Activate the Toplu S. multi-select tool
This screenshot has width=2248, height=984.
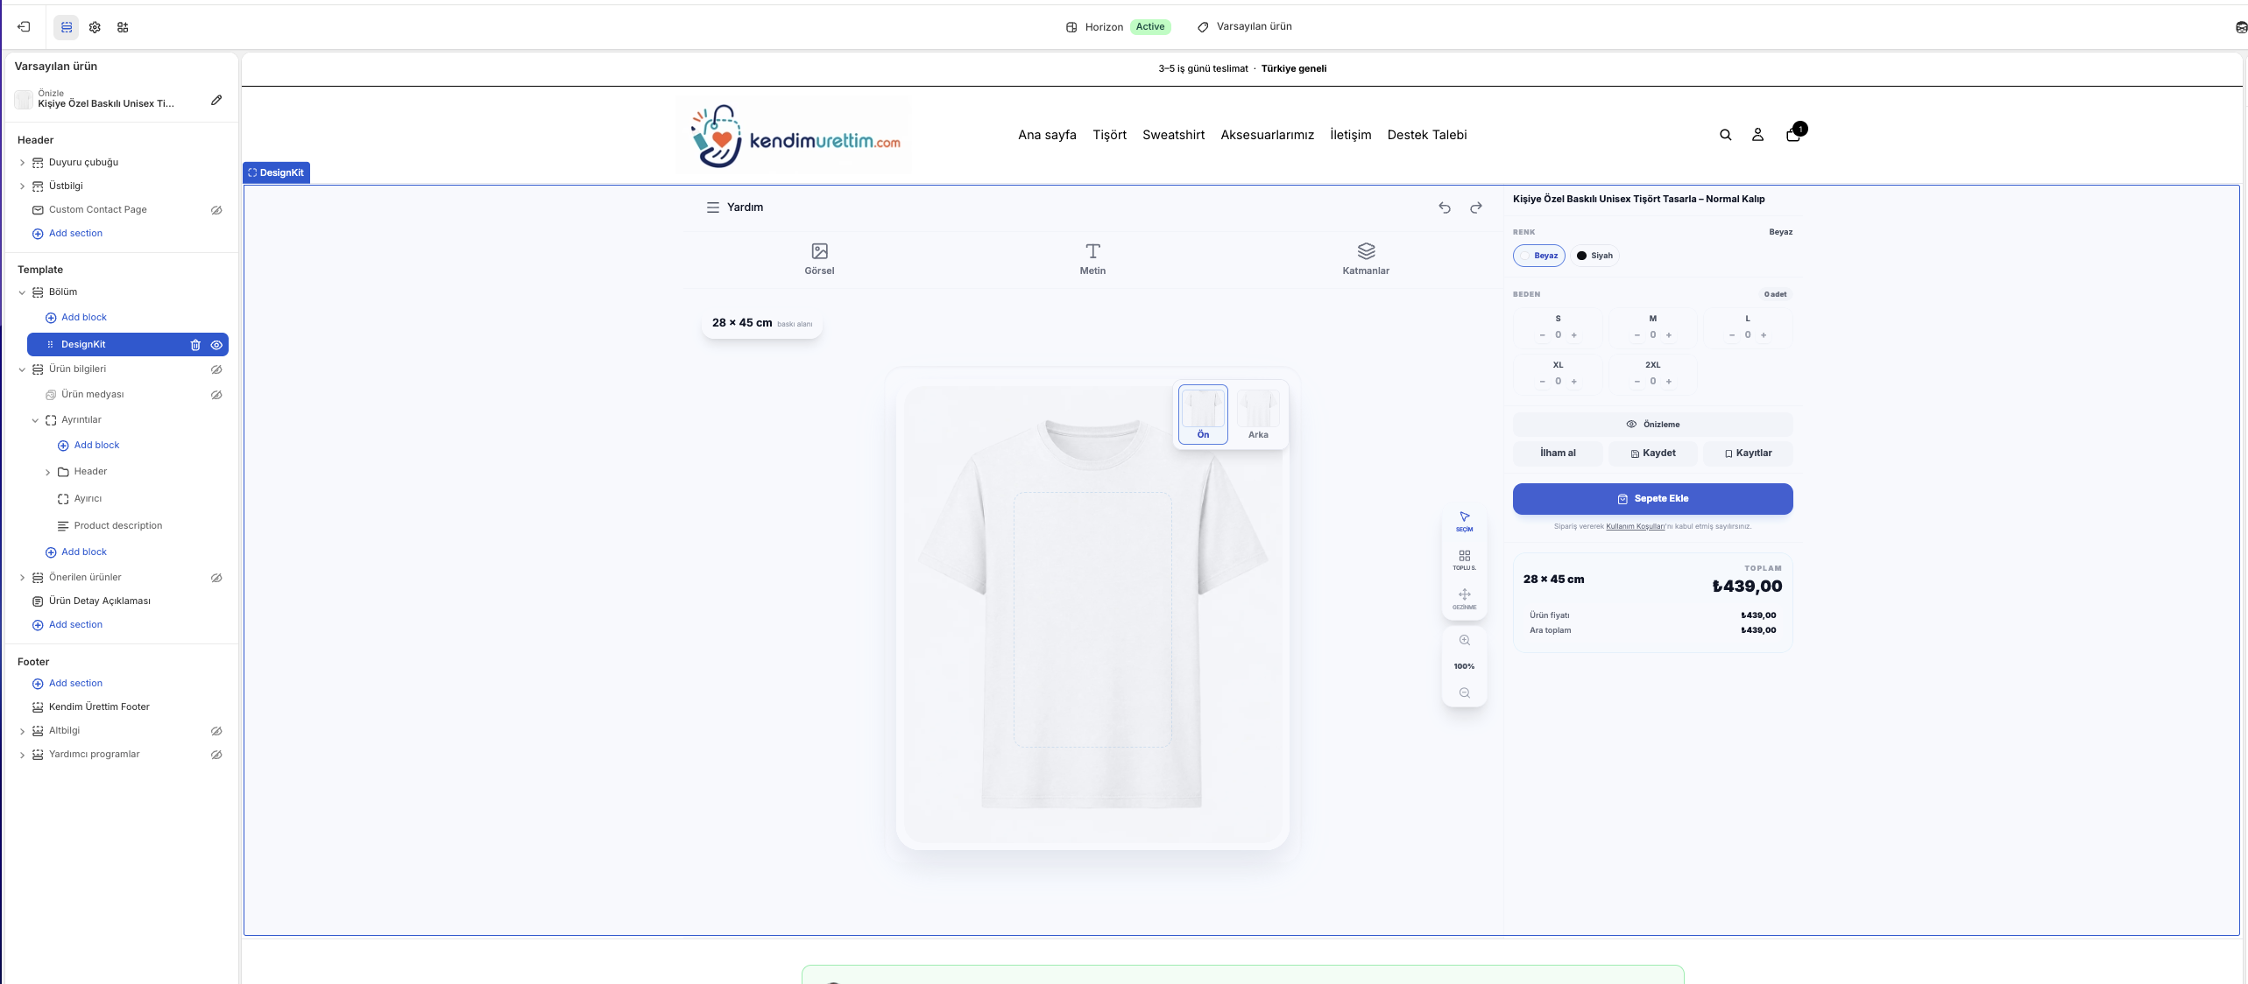(1464, 560)
